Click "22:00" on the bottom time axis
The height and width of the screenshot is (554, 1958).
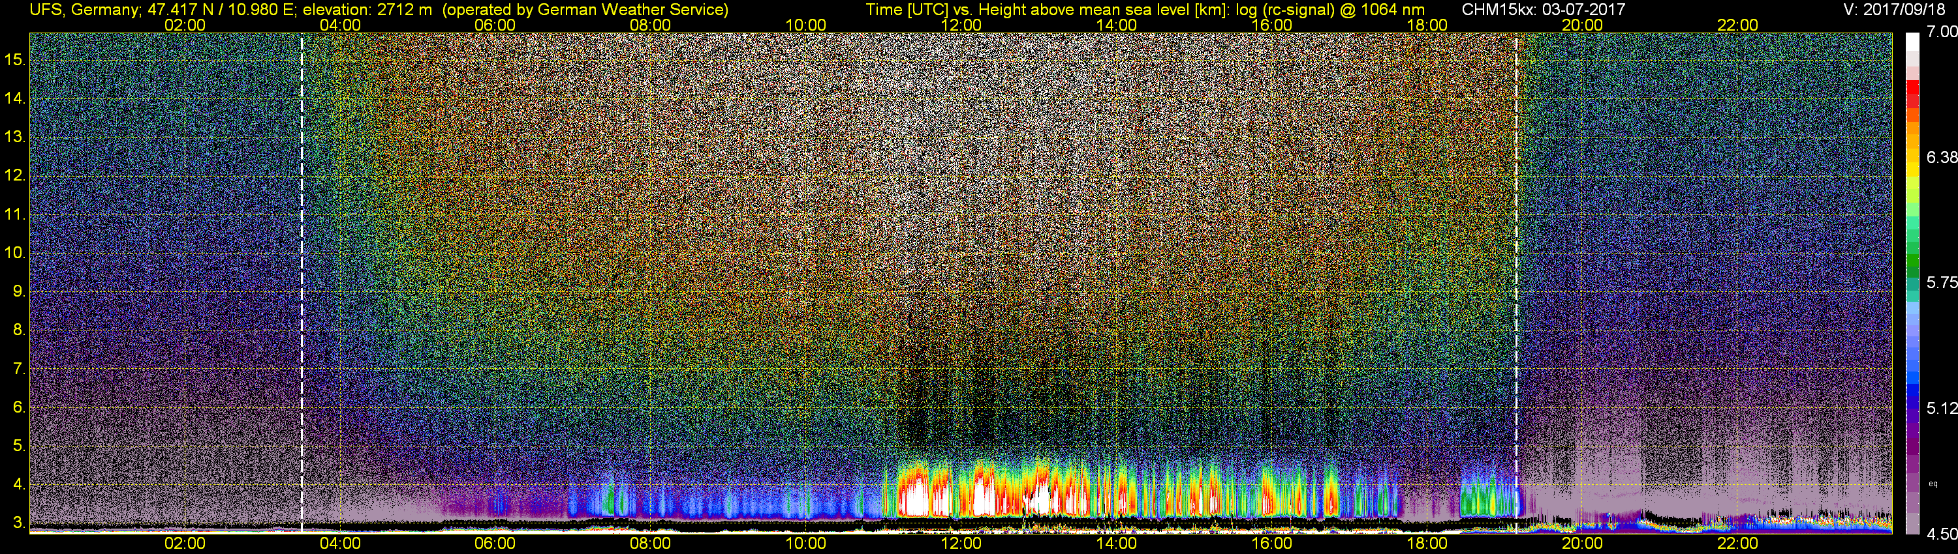(1737, 544)
